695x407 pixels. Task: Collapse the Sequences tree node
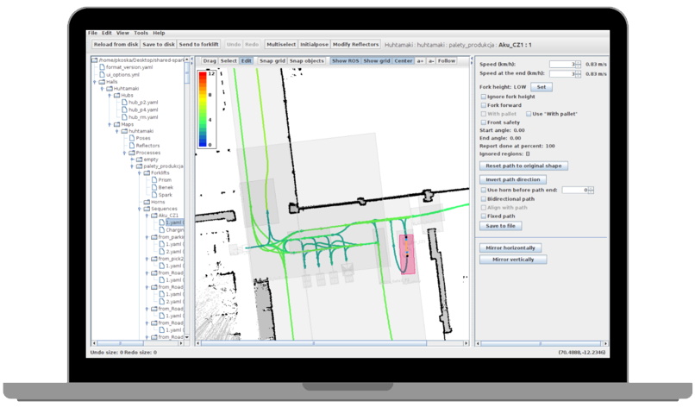click(x=140, y=208)
